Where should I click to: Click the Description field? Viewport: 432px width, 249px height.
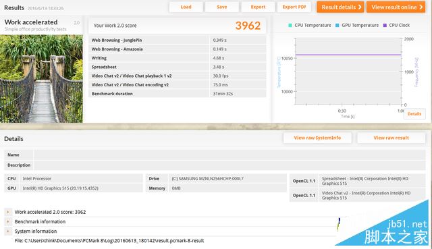click(230, 165)
